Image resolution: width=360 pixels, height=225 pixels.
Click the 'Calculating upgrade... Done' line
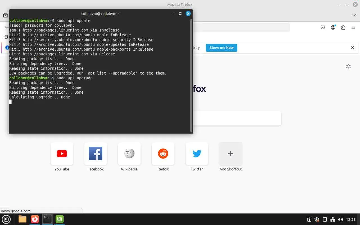point(40,97)
